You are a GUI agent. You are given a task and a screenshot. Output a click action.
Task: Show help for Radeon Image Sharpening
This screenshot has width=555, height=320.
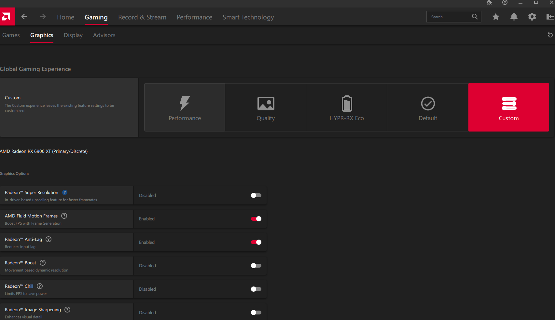pos(67,310)
